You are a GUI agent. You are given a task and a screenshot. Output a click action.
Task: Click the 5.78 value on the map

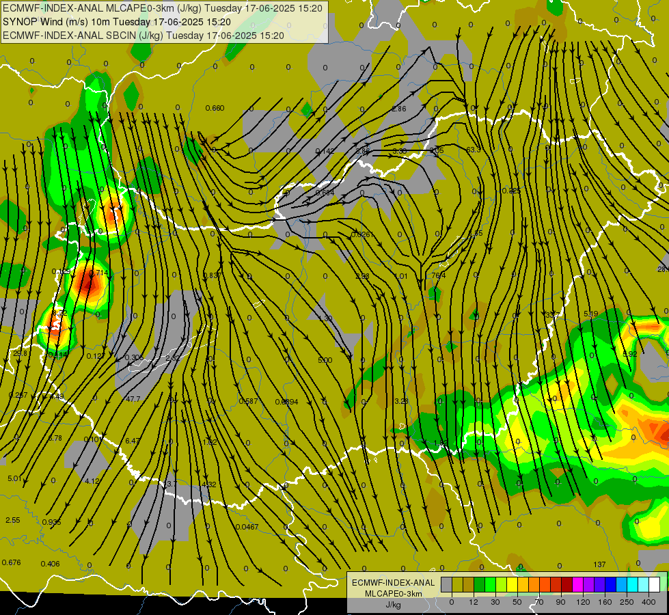55,438
